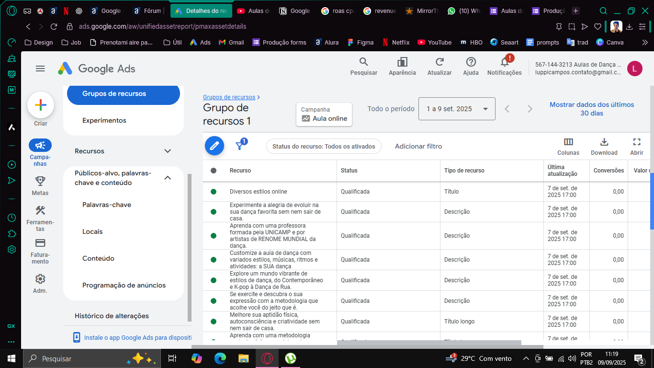Open the account avatar L
The image size is (654, 368).
(x=635, y=69)
